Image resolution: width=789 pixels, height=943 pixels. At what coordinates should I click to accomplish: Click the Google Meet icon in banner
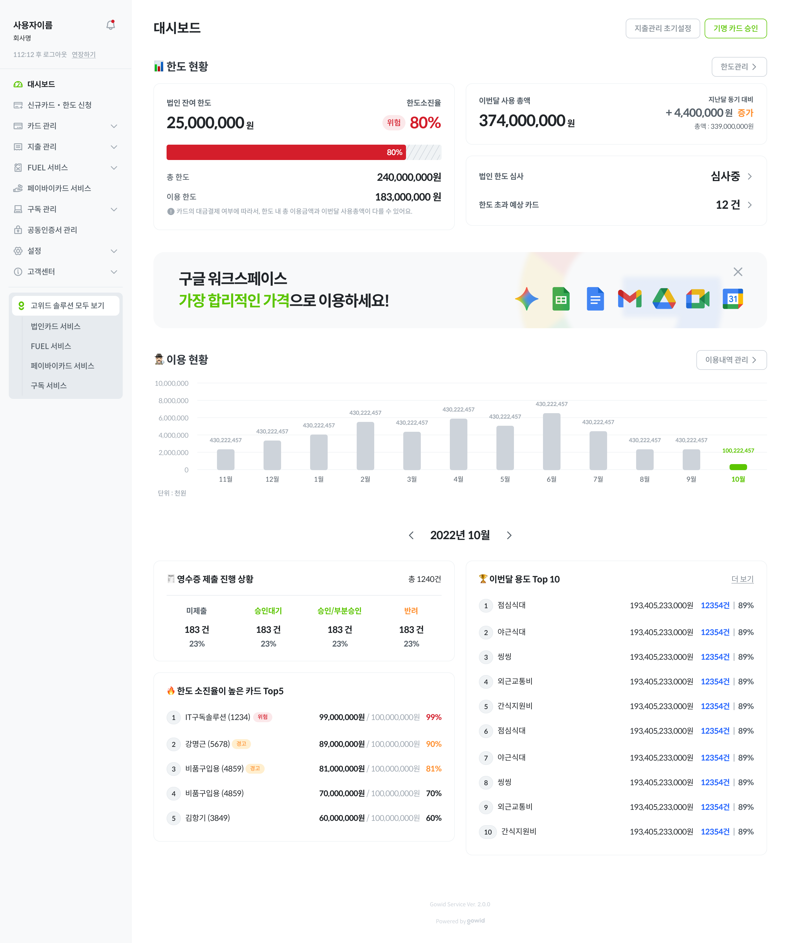(697, 299)
